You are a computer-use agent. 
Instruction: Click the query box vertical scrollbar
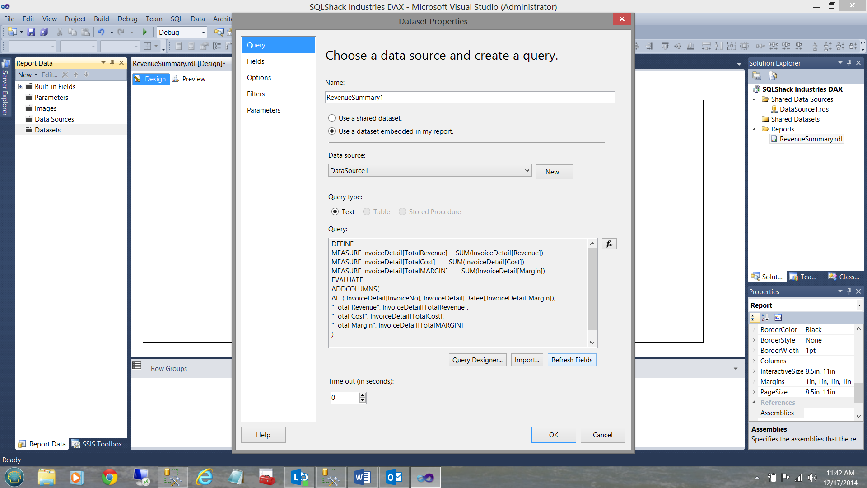coord(592,289)
